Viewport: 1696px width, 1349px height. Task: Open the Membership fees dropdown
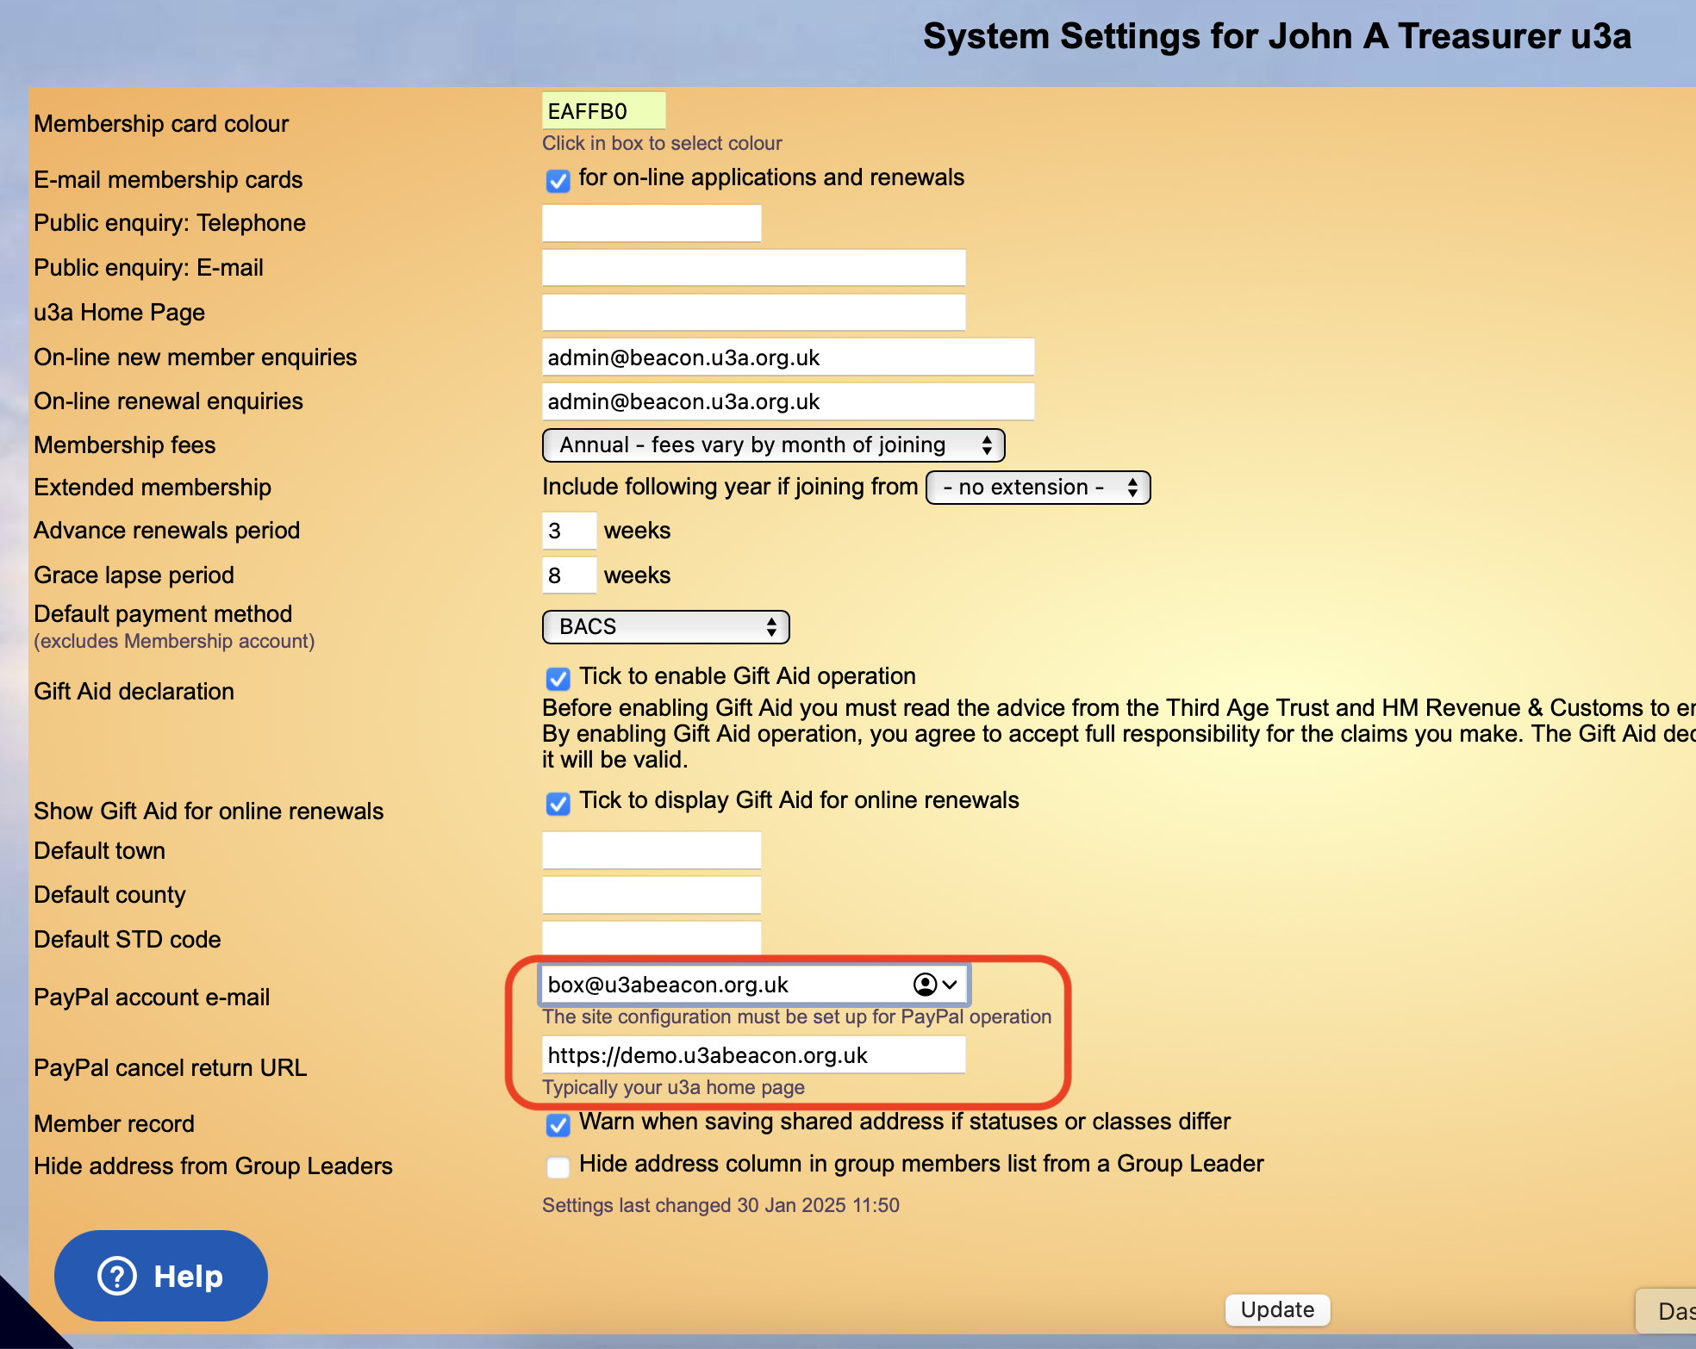773,445
